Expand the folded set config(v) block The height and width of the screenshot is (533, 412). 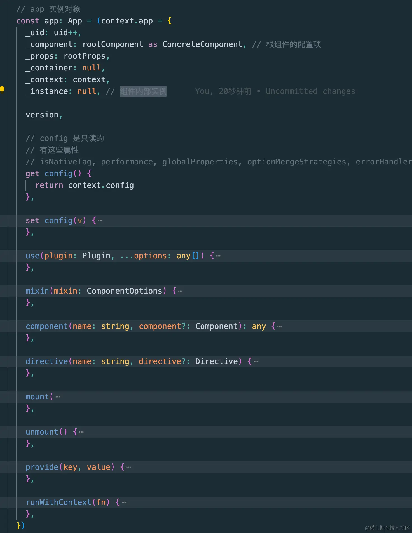(x=100, y=221)
